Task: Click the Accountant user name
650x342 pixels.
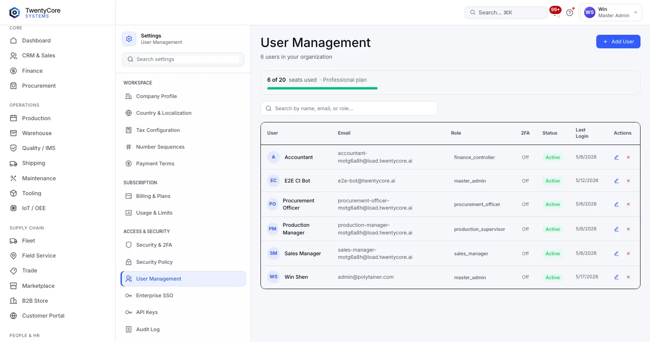Action: (298, 157)
